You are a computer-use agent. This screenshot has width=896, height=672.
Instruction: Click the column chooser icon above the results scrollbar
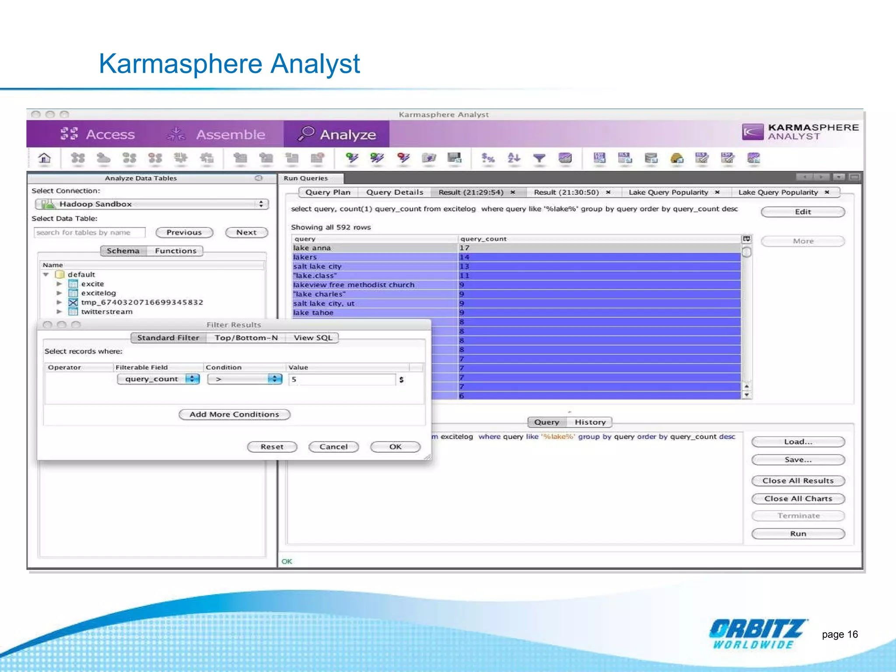tap(746, 239)
